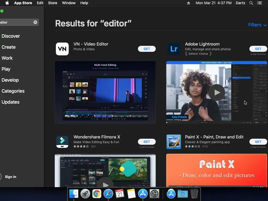Viewport: 268px width, 201px height.
Task: Open Notification Center list icon in menu bar
Action: pyautogui.click(x=260, y=3)
